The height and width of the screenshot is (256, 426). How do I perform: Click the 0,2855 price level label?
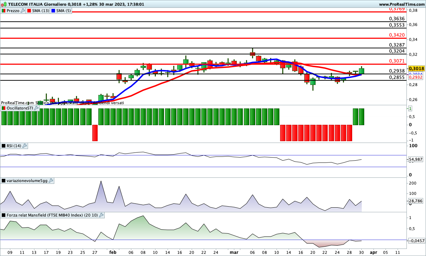pos(397,77)
